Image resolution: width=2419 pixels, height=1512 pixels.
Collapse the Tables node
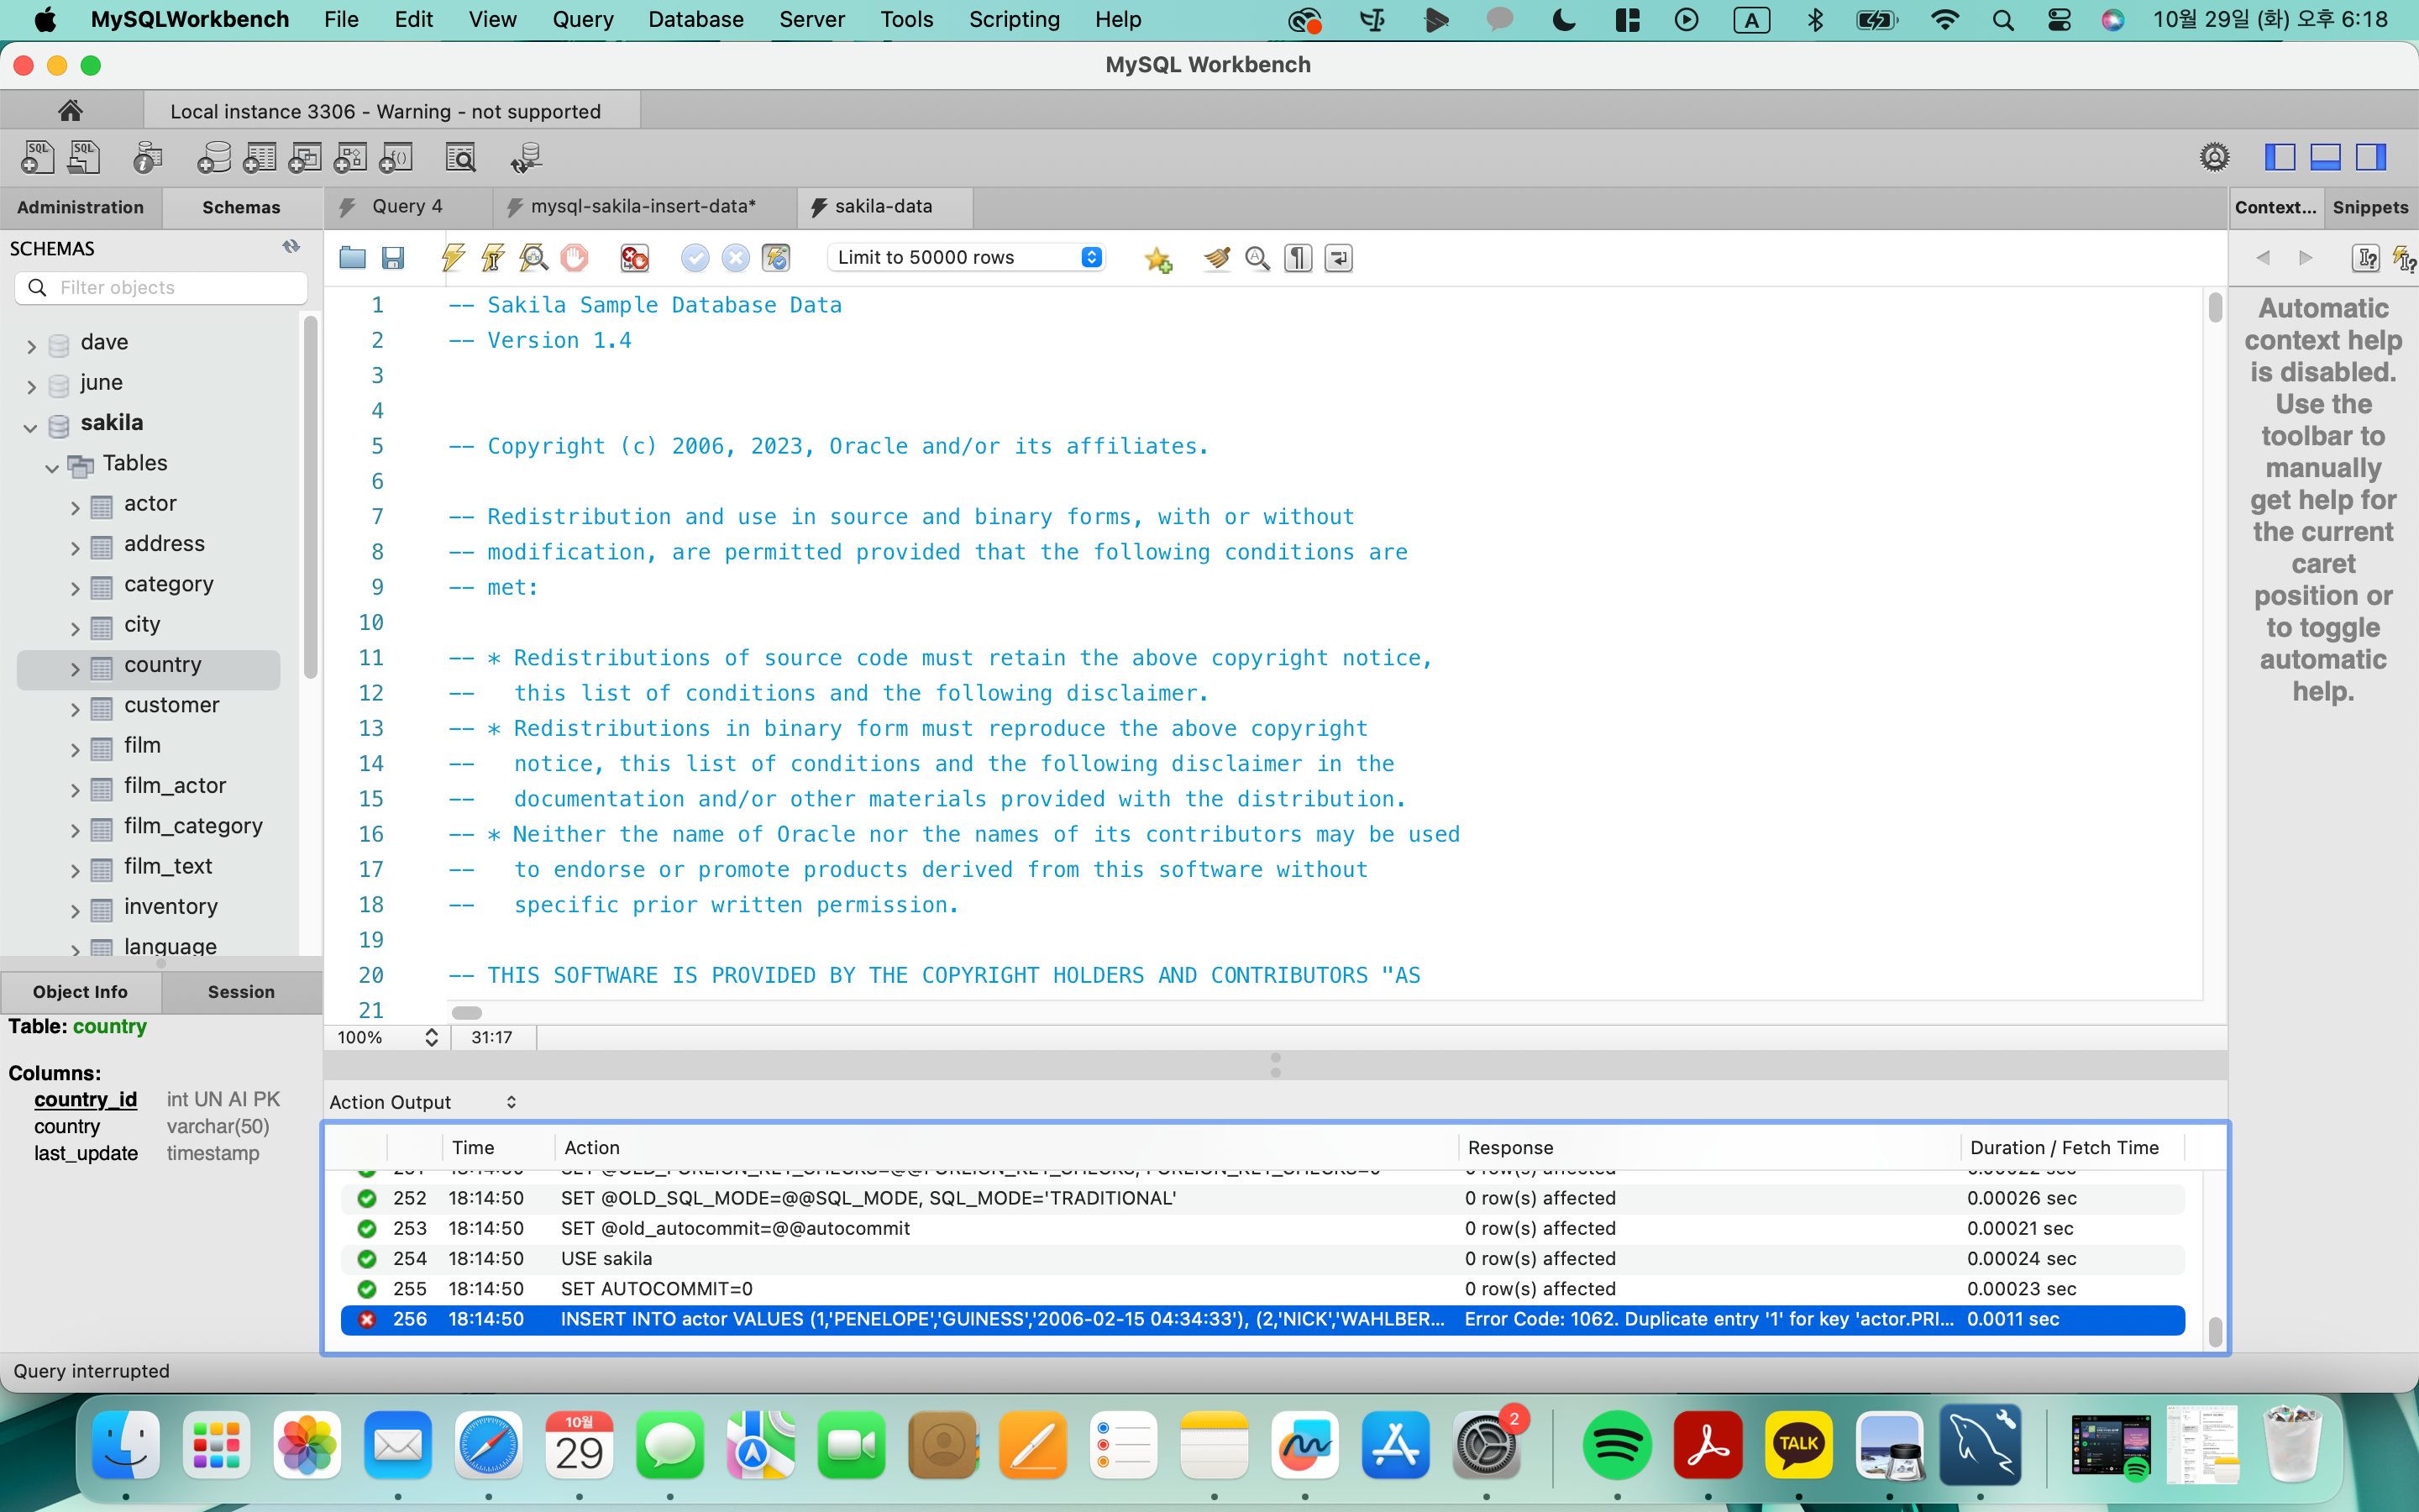pos(52,467)
